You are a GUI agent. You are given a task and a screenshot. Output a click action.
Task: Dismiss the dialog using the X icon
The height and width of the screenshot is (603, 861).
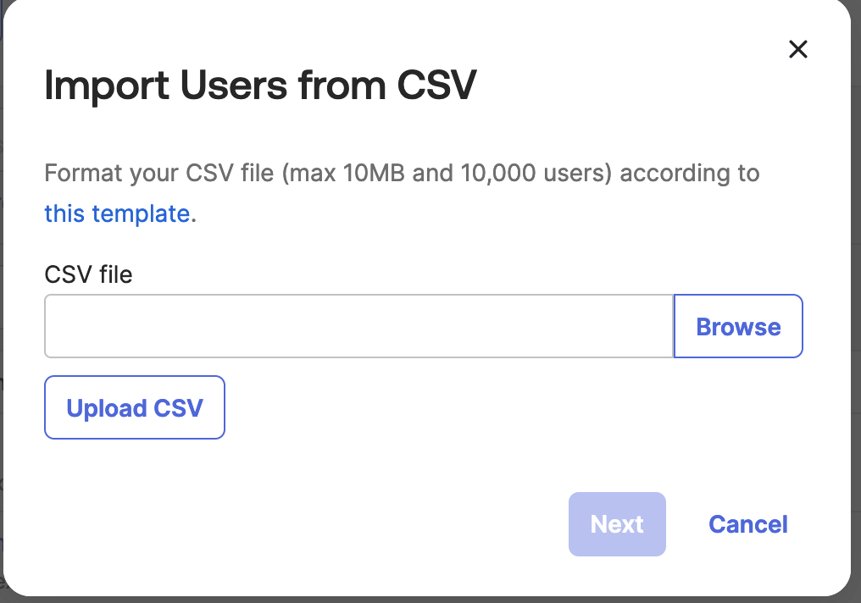(797, 50)
